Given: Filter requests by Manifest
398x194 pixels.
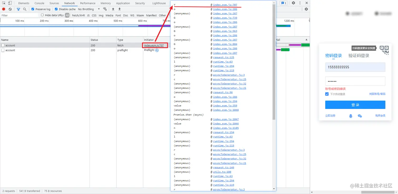Looking at the screenshot, I should [151, 15].
